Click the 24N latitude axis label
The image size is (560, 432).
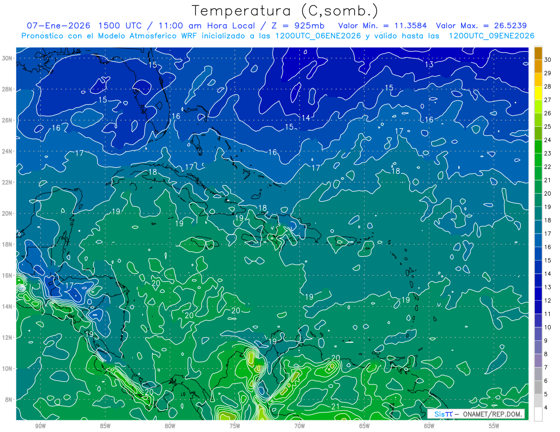click(7, 151)
